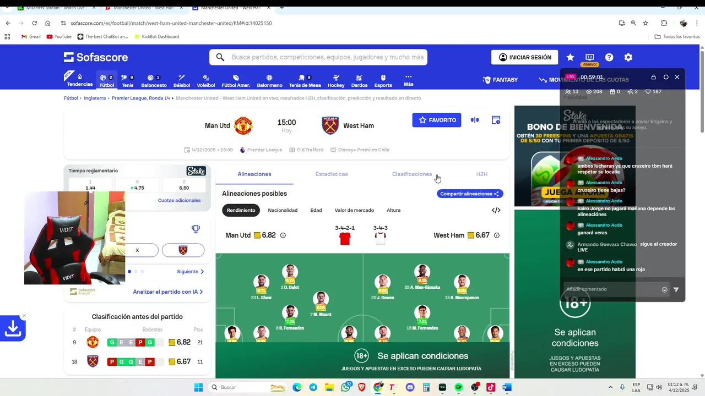Select the Dardos sport icon
This screenshot has width=705, height=396.
(359, 80)
